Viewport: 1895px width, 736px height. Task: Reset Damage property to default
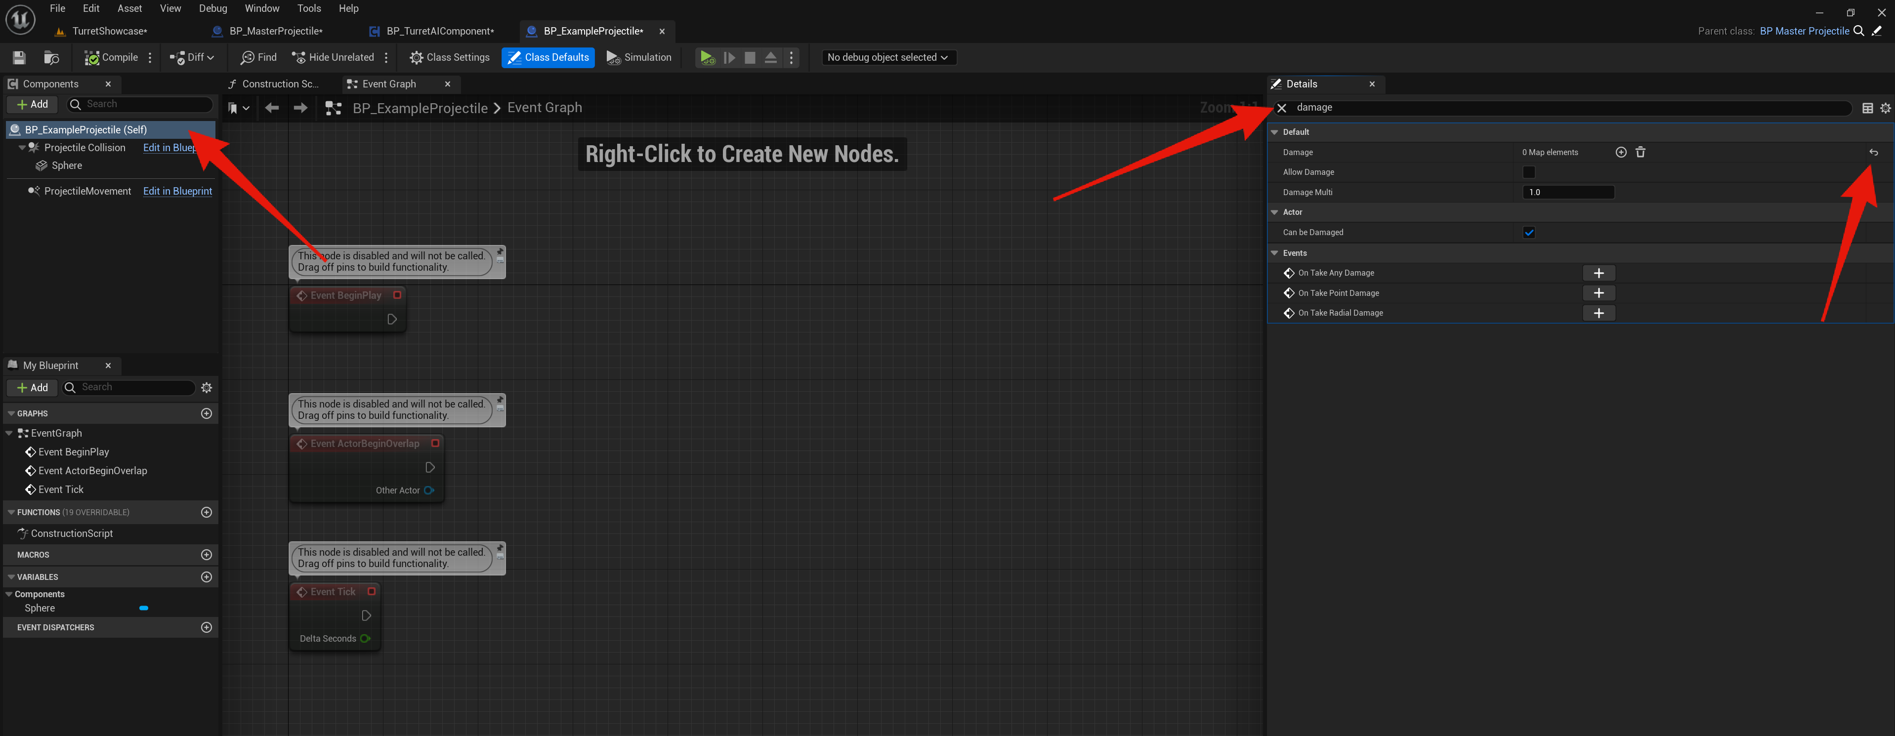point(1873,152)
